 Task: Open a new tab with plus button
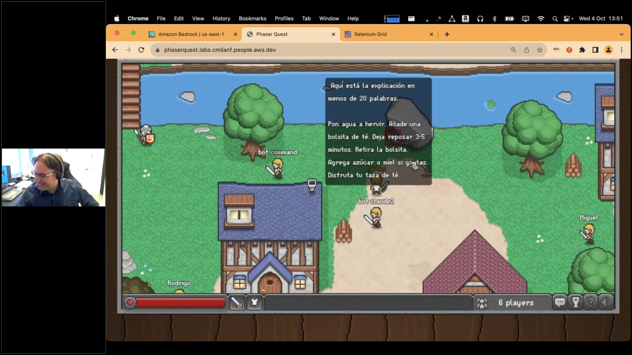pyautogui.click(x=447, y=34)
